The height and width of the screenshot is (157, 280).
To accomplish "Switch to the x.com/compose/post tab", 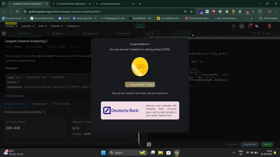I will pyautogui.click(x=115, y=4).
